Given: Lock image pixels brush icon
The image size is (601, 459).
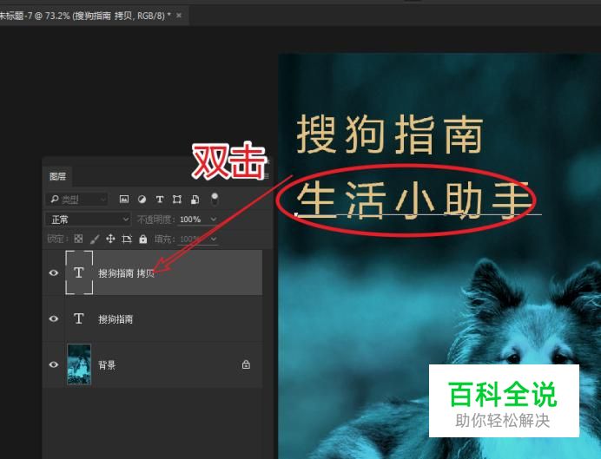Looking at the screenshot, I should pyautogui.click(x=95, y=239).
